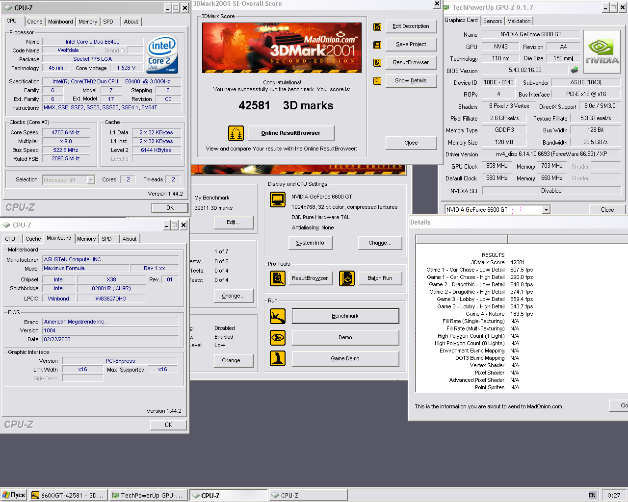The image size is (628, 502).
Task: Click the Batch Run button
Action: 380,278
